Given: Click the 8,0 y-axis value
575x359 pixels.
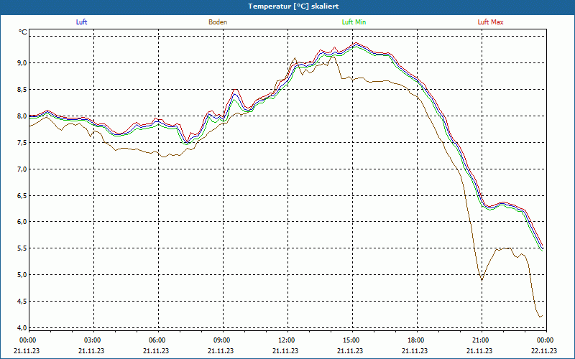Looking at the screenshot, I should pos(22,116).
